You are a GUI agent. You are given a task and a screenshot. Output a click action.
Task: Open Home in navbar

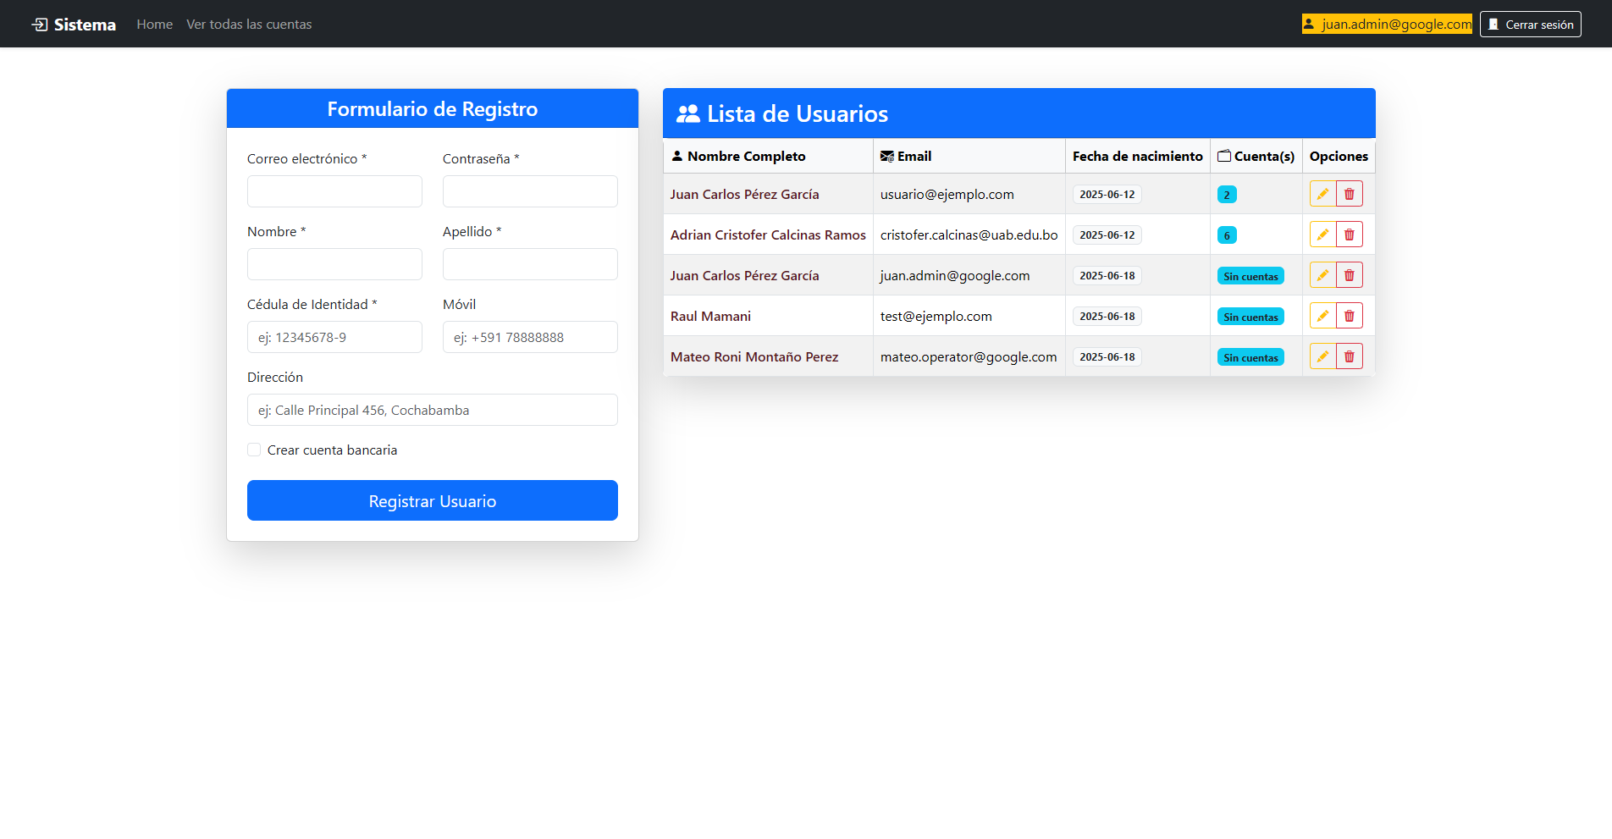[x=155, y=25]
